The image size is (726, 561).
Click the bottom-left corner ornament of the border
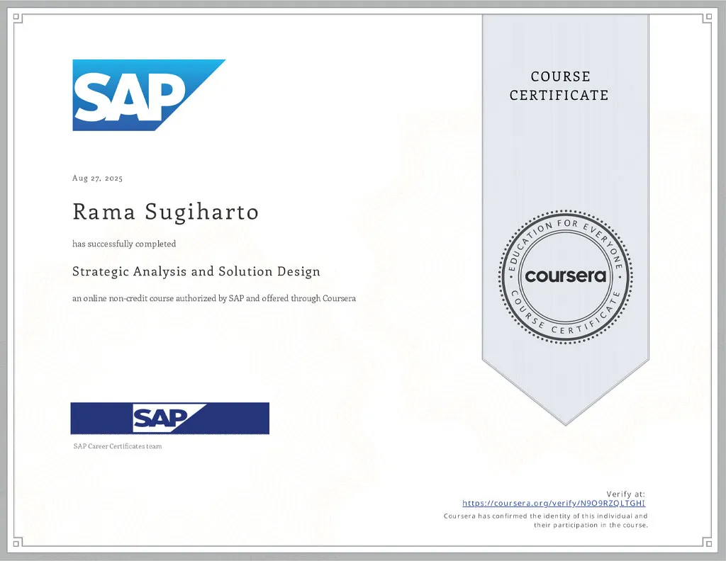18,542
